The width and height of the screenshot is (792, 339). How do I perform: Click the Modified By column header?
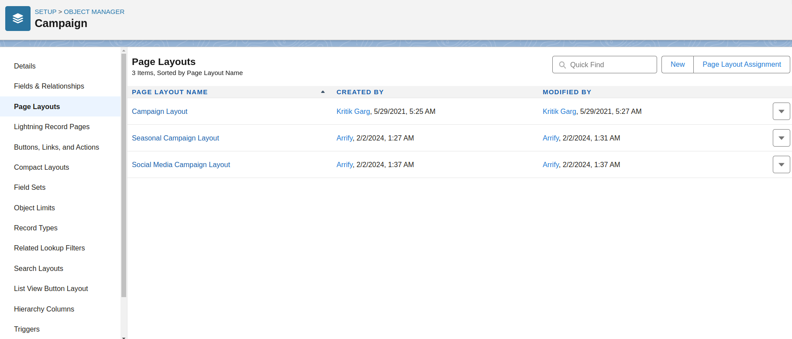click(567, 92)
